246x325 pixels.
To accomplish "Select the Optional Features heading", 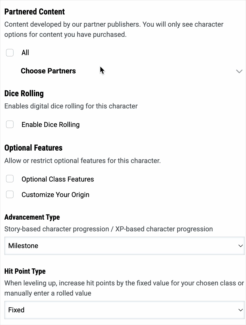I will click(34, 148).
